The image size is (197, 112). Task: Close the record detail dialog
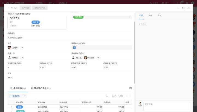click(189, 8)
